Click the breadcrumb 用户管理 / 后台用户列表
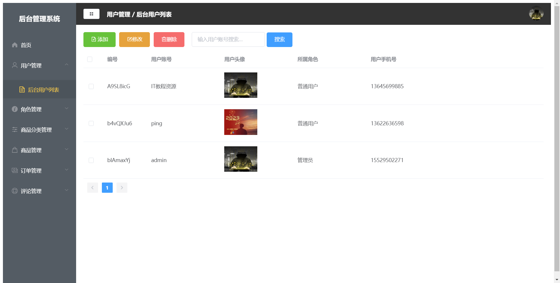This screenshot has width=560, height=283. 139,14
